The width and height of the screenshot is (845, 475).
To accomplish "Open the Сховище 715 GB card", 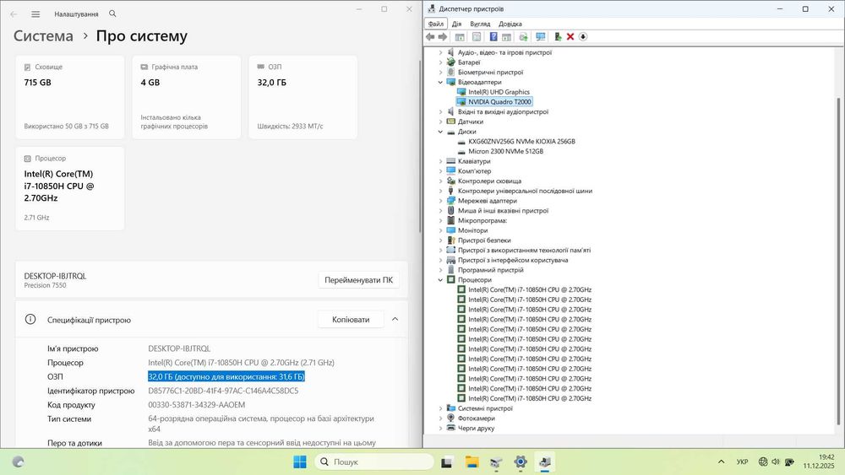I will click(x=70, y=97).
